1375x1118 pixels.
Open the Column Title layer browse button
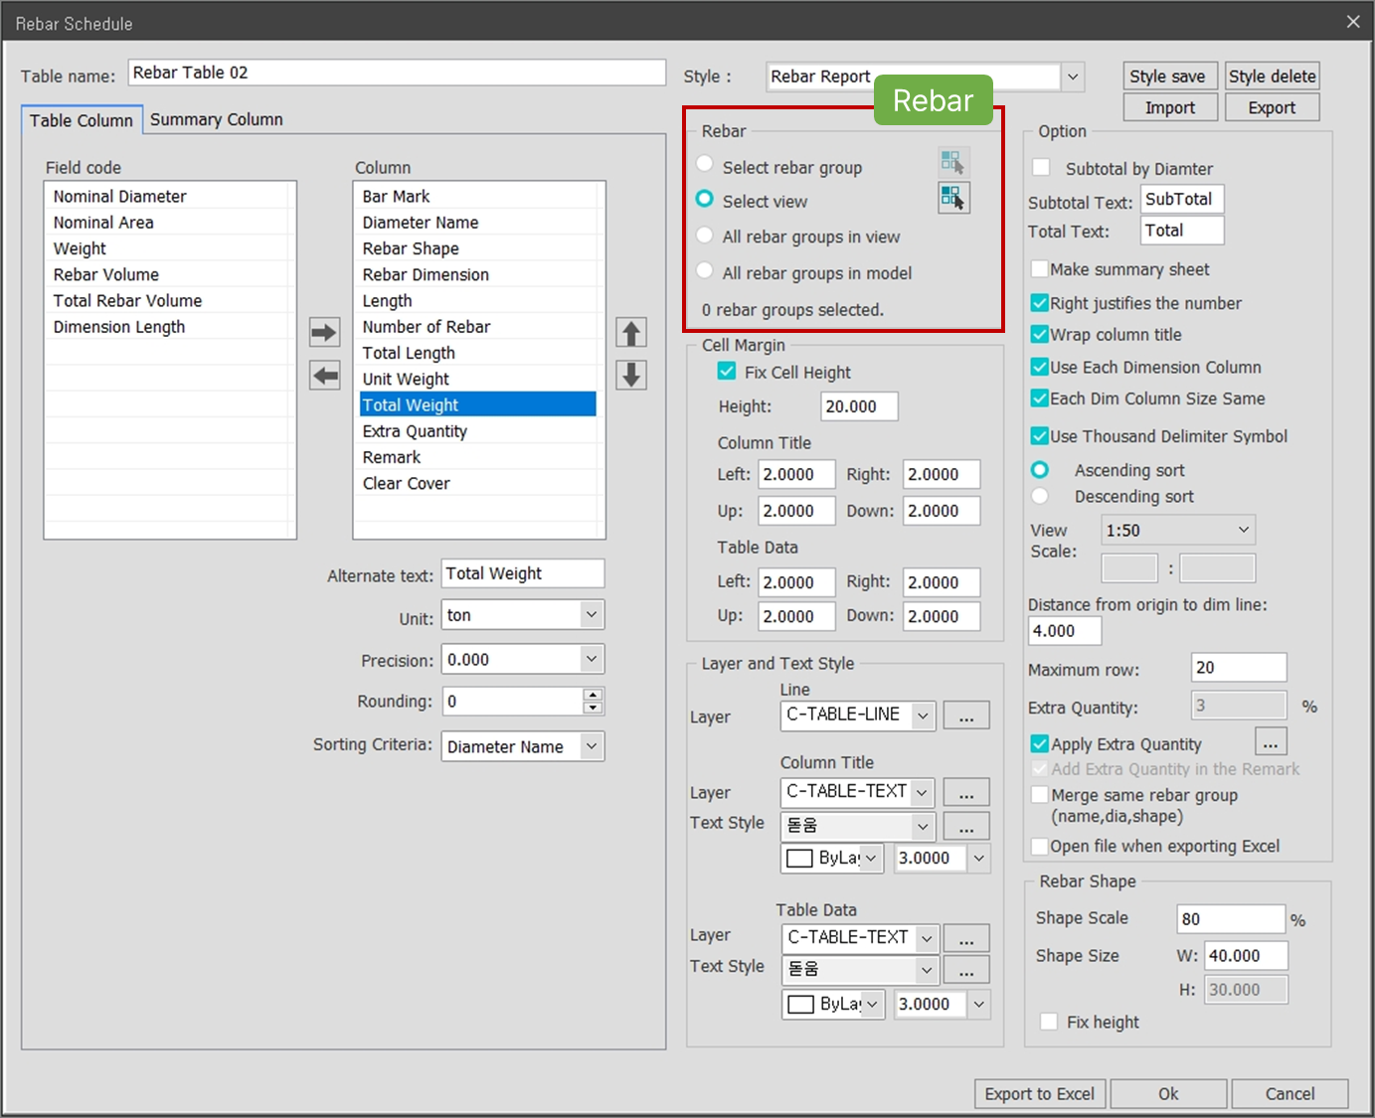(966, 792)
